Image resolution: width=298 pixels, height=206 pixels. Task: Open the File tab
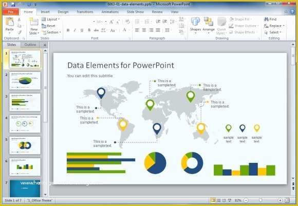click(11, 12)
